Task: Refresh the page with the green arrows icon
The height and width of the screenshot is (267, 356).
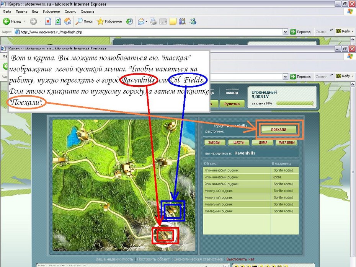Action: pyautogui.click(x=58, y=21)
